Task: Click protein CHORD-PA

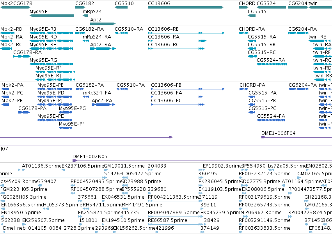Action: click(244, 89)
